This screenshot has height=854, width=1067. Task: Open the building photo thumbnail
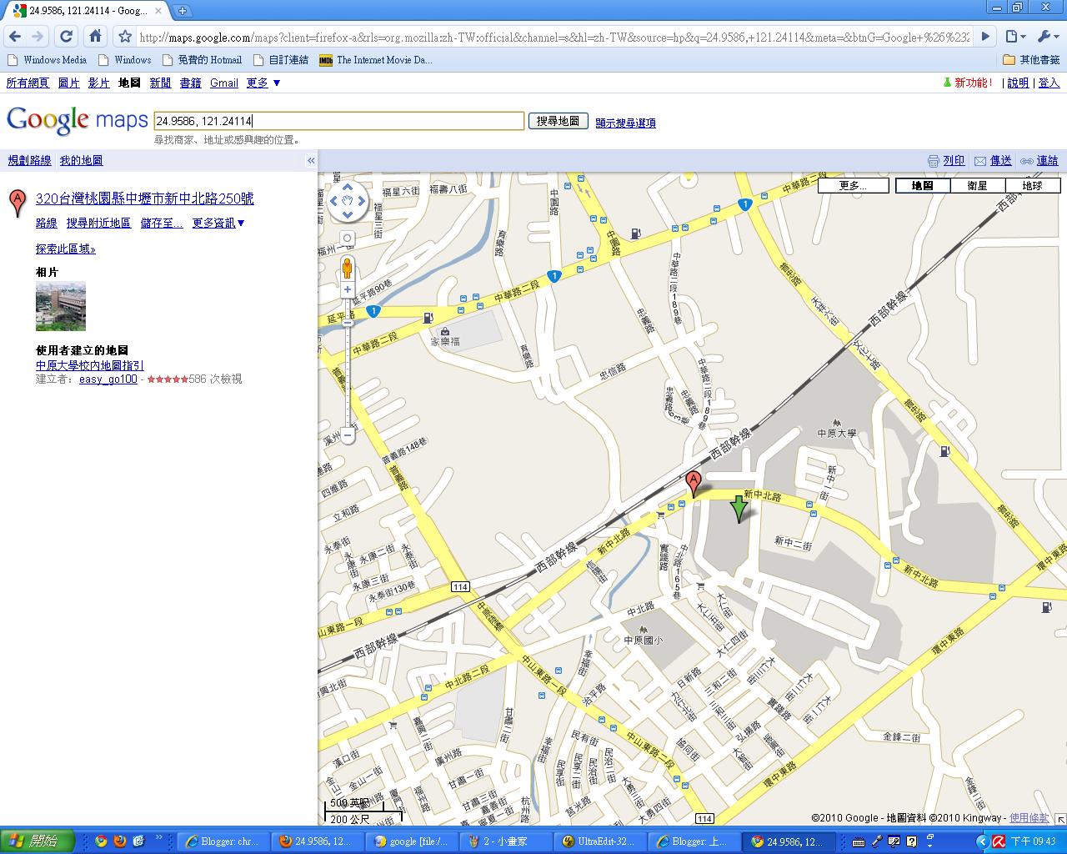[x=61, y=306]
